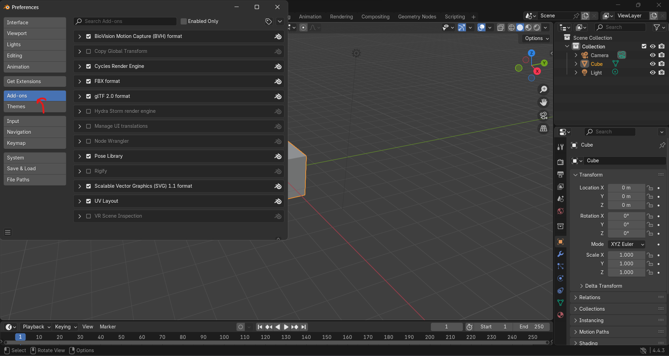Viewport: 669px width, 356px height.
Task: Click the Search Add-ons field
Action: pos(125,21)
